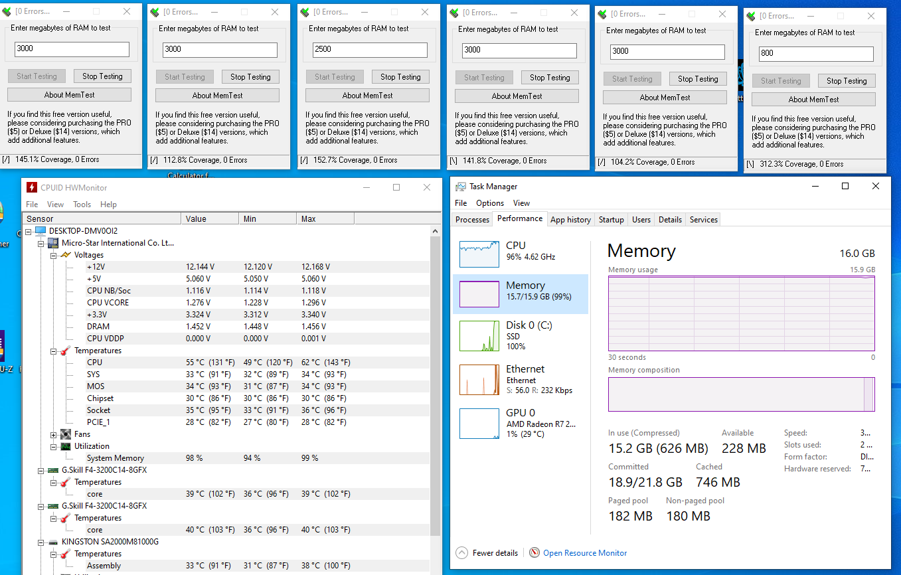Collapse the motherboard Temperatures node above the CPU row
901x575 pixels.
53,351
